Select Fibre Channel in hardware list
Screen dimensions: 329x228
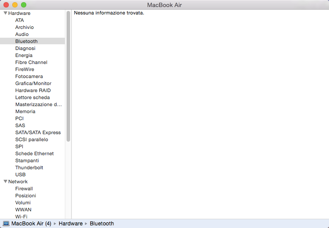pos(31,62)
